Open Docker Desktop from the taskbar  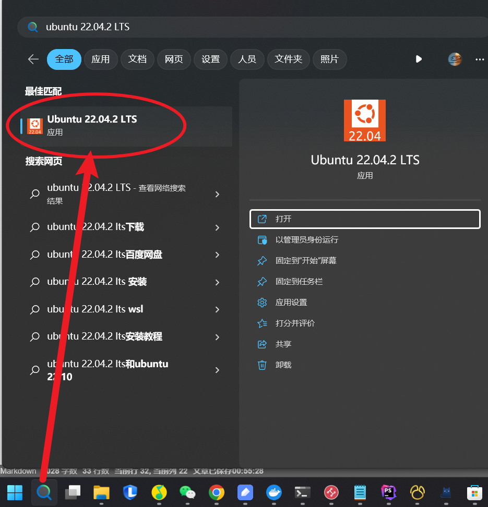pos(273,492)
